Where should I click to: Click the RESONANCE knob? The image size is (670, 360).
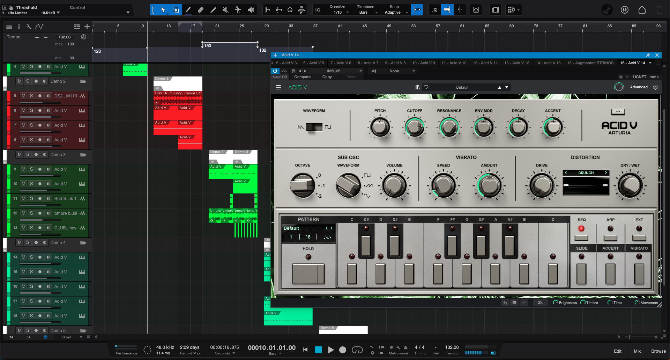[x=449, y=127]
